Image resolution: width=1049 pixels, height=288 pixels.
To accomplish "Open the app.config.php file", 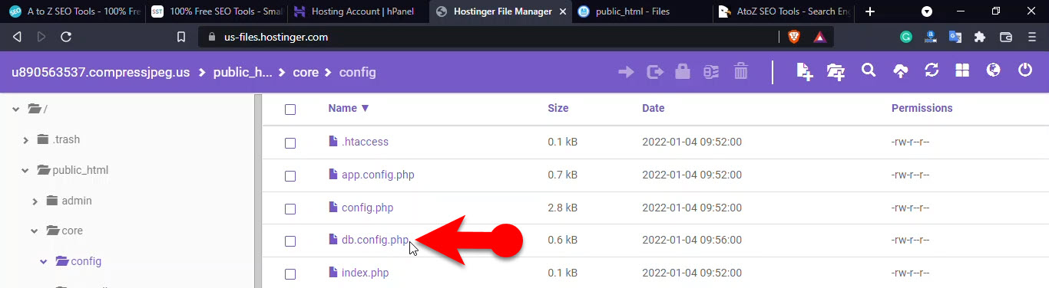I will pos(378,175).
